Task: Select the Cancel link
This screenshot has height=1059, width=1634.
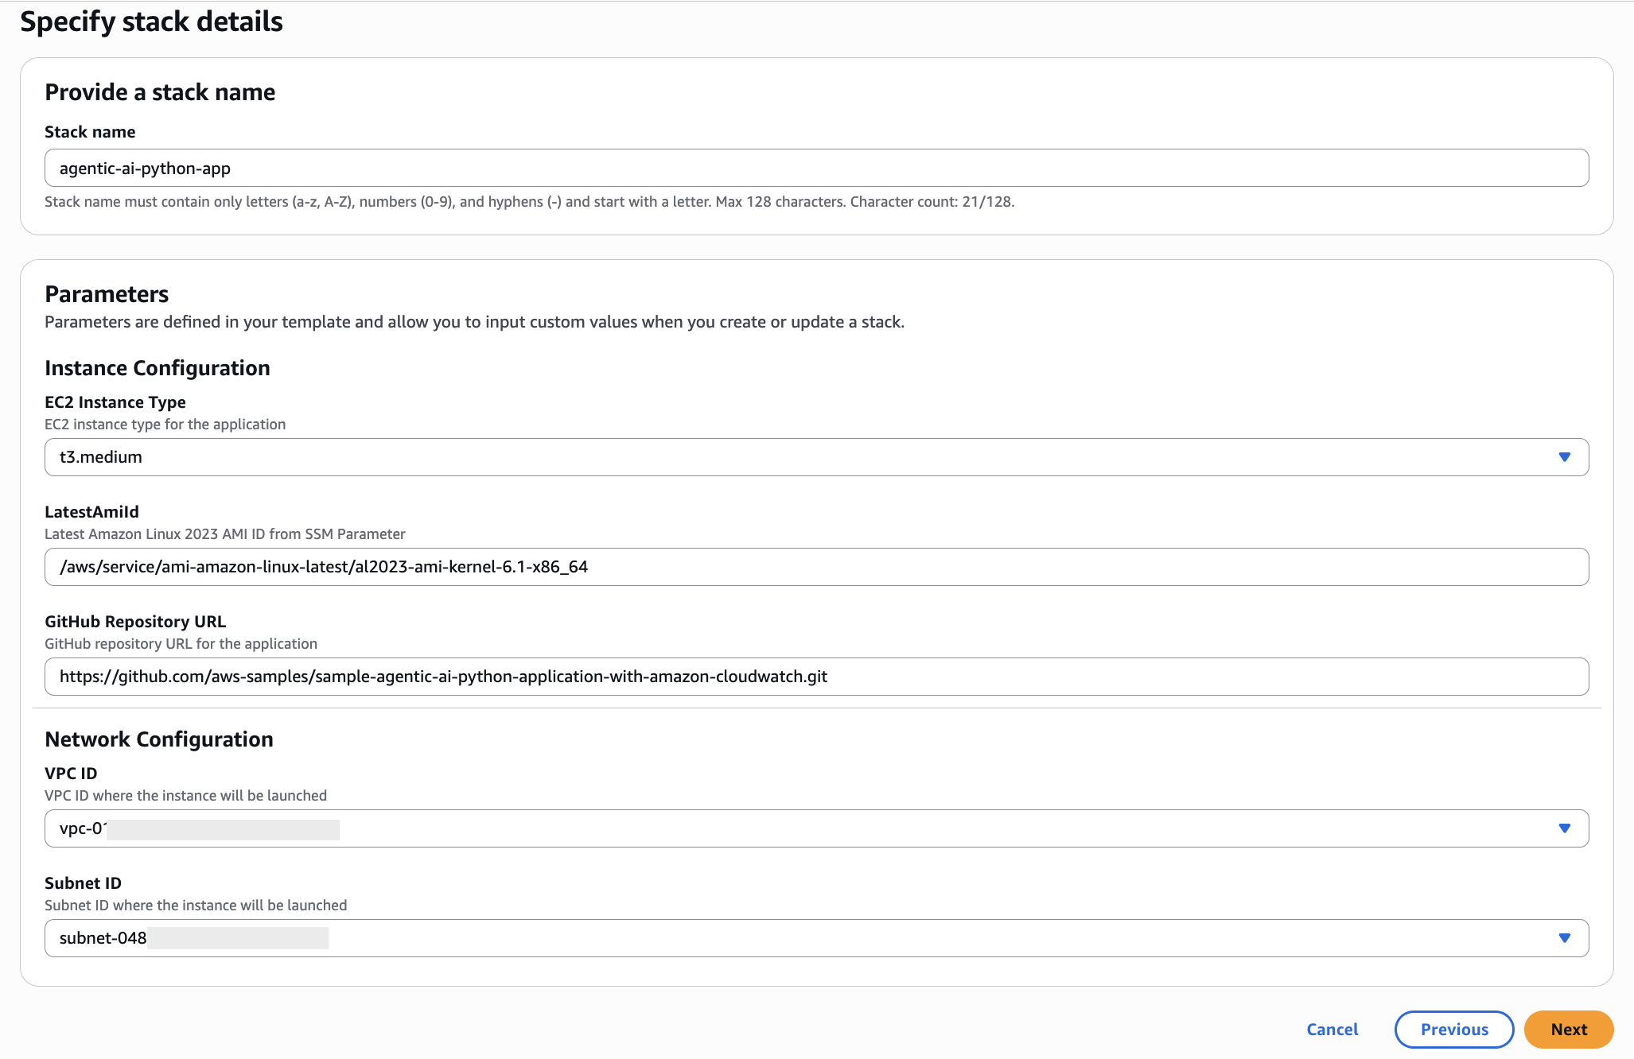Action: (x=1331, y=1029)
